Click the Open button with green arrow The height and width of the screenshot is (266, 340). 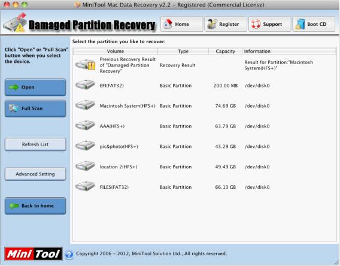35,87
